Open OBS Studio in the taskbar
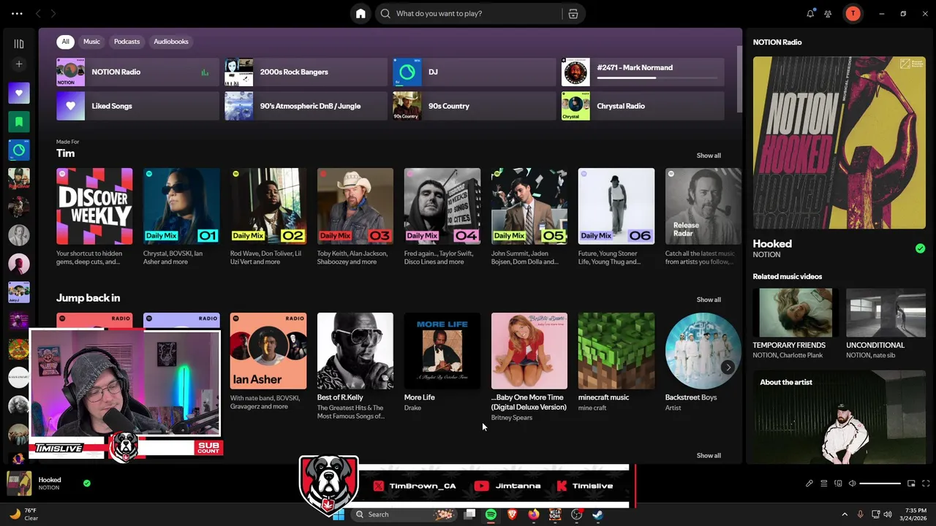This screenshot has width=936, height=526. tap(576, 514)
